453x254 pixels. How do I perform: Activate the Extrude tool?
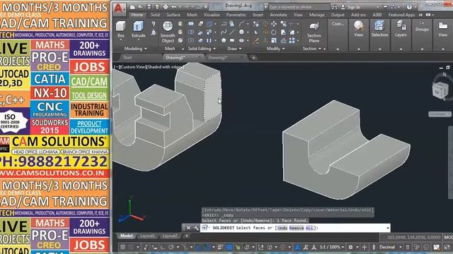pyautogui.click(x=139, y=30)
